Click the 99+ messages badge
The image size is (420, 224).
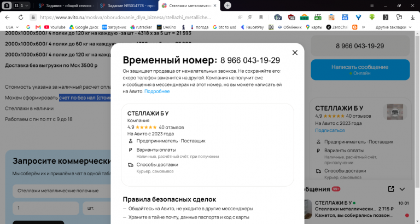(336, 189)
